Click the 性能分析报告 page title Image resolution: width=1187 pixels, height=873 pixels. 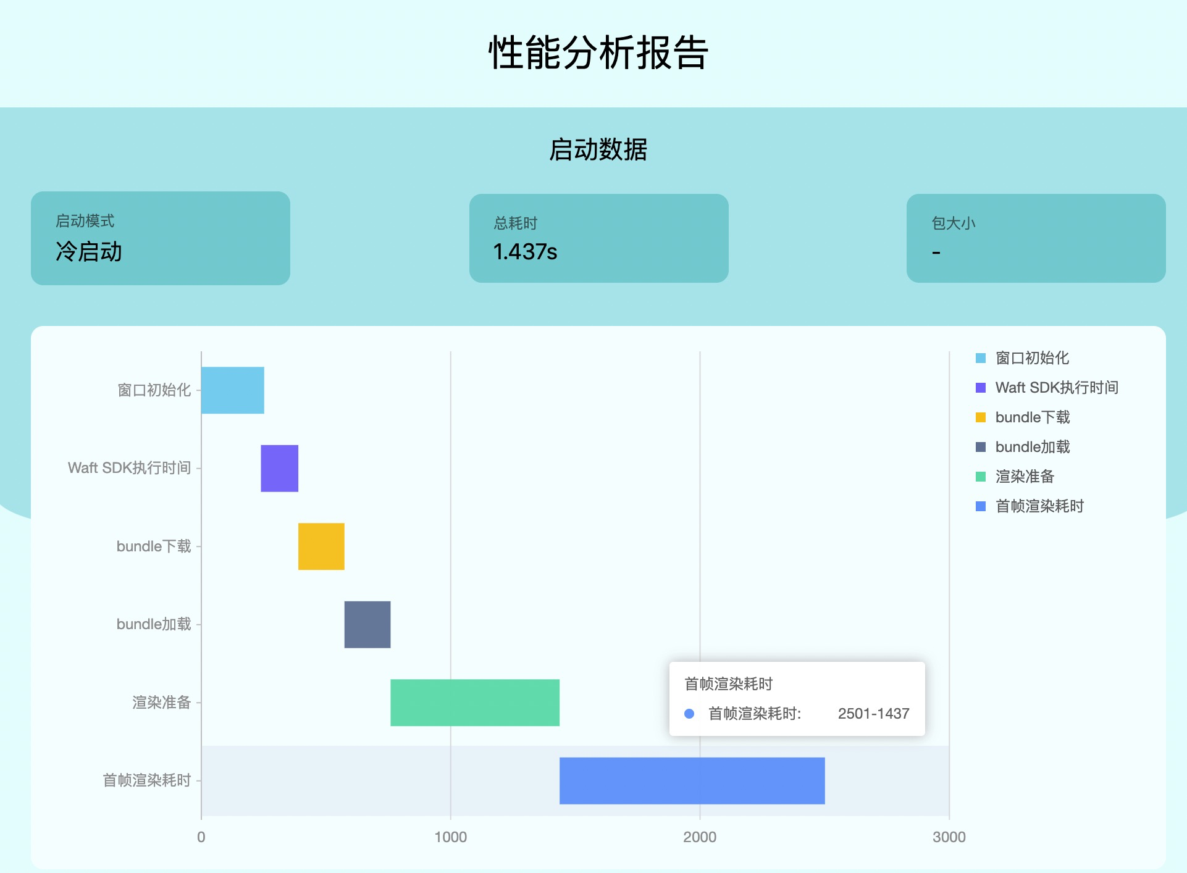click(598, 52)
